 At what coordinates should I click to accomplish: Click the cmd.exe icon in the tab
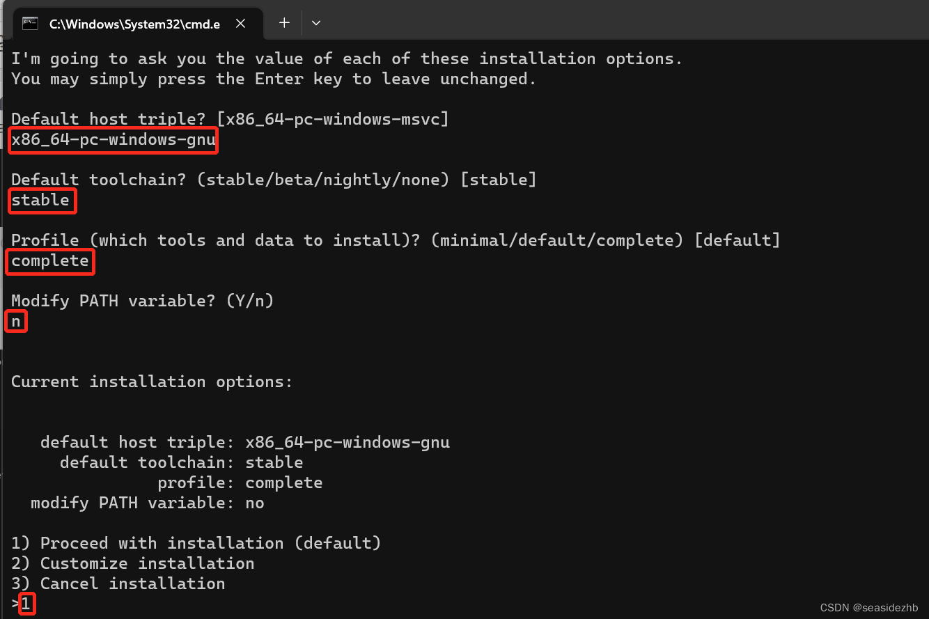pyautogui.click(x=29, y=22)
